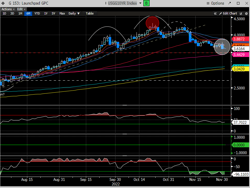
Task: Pop out the chart window with arrow icon
Action: coord(230,3)
